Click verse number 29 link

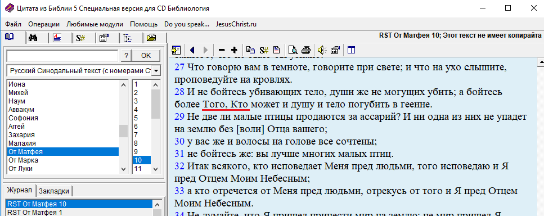click(x=179, y=117)
